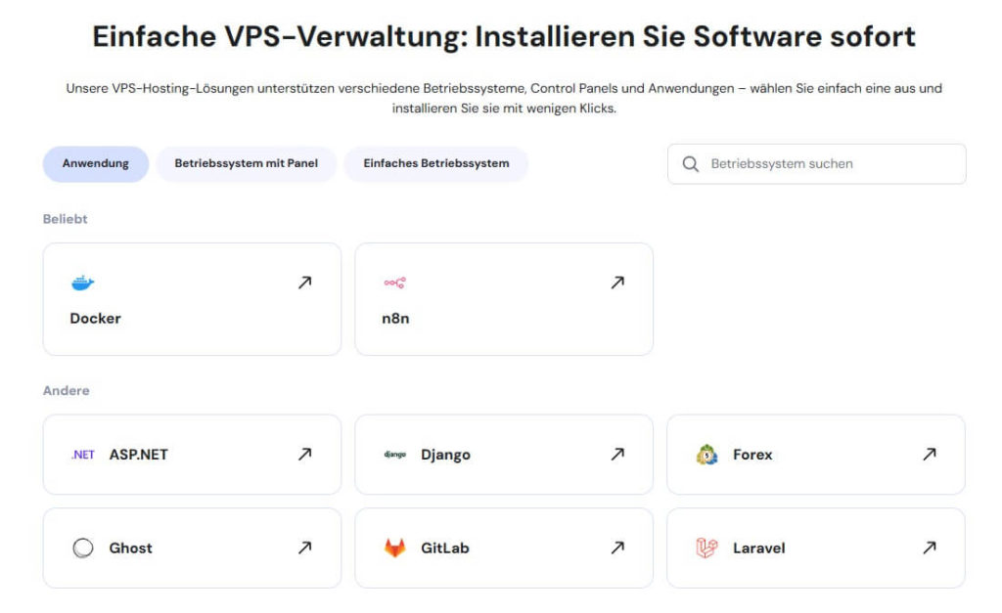Click the Docker whale logo icon
This screenshot has width=1002, height=613.
[x=82, y=284]
